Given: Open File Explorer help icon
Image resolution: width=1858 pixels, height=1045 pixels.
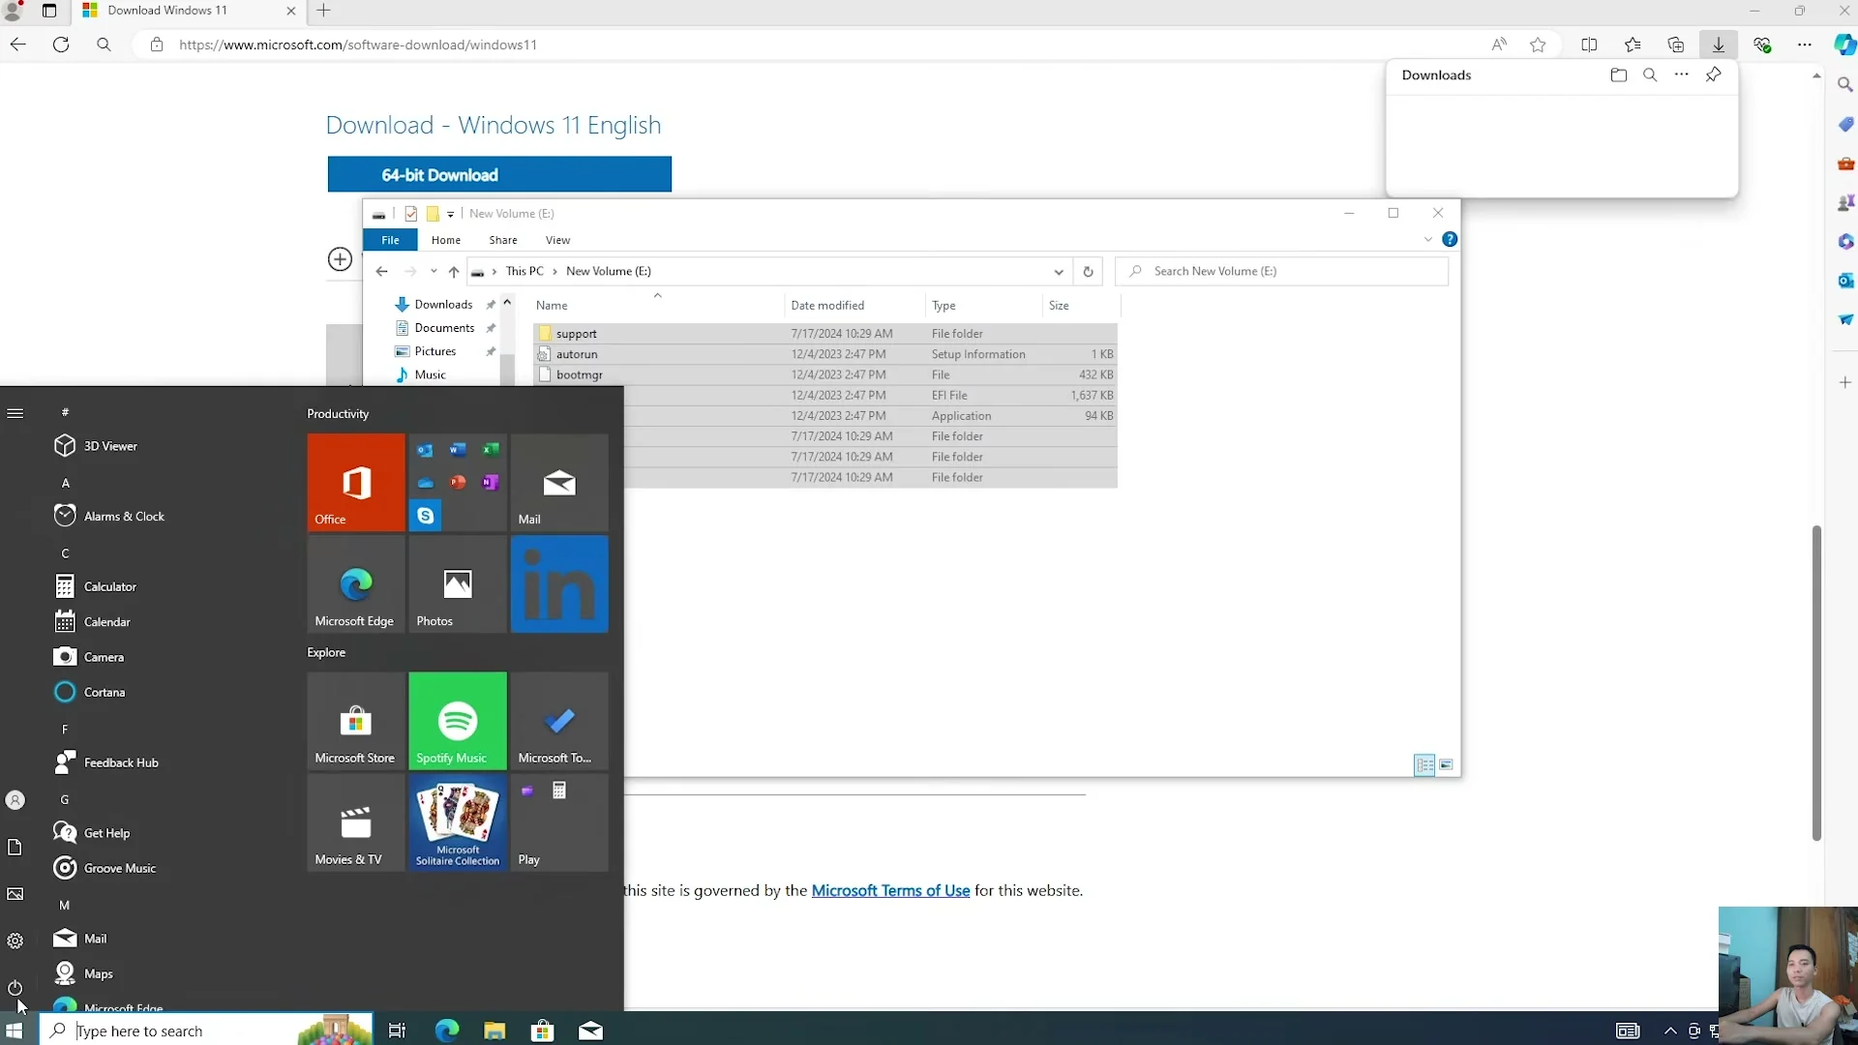Looking at the screenshot, I should [x=1450, y=239].
